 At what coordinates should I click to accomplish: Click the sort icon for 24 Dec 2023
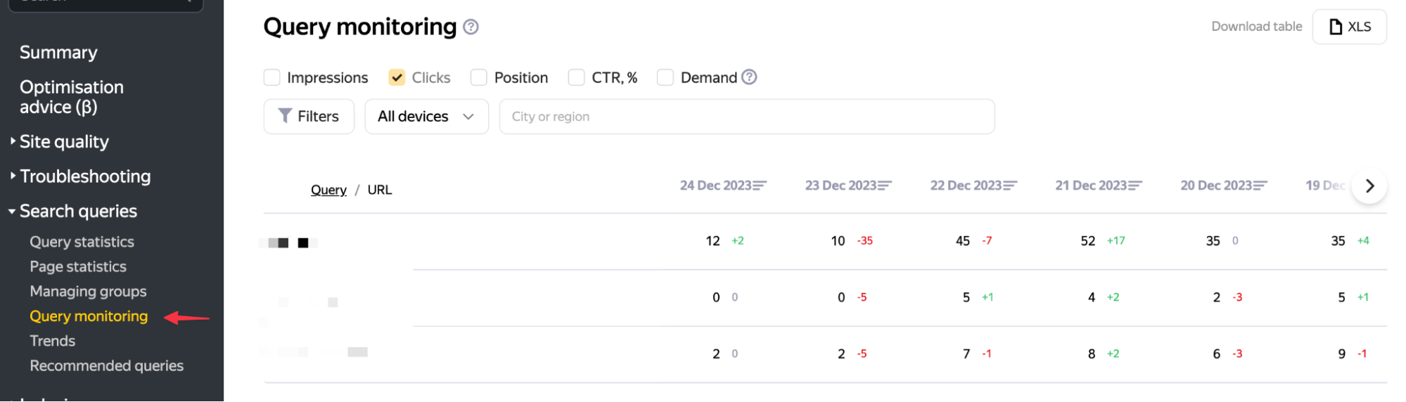[760, 186]
